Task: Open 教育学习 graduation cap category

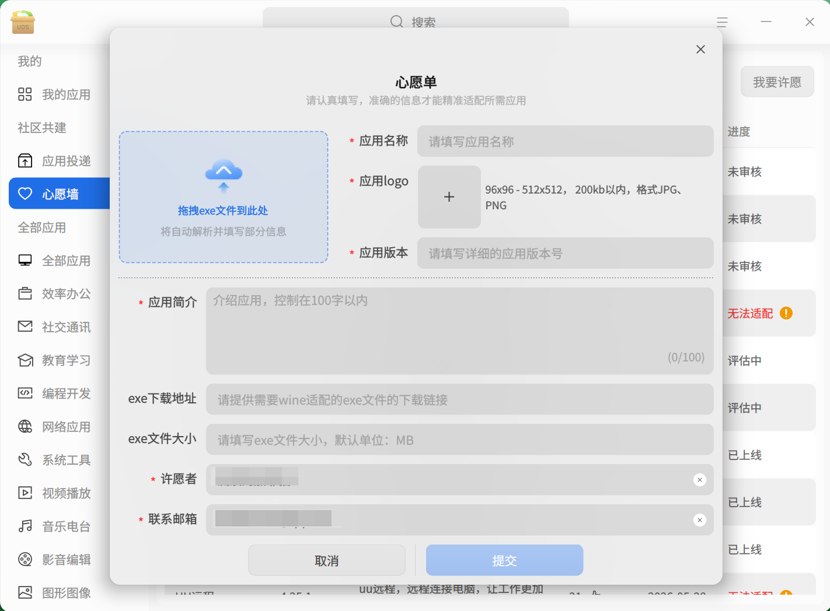Action: [25, 360]
